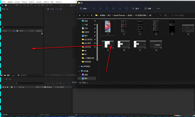Enable the 对齐 snapping checkbox in After Effects
This screenshot has height=117, width=195.
pos(71,5)
